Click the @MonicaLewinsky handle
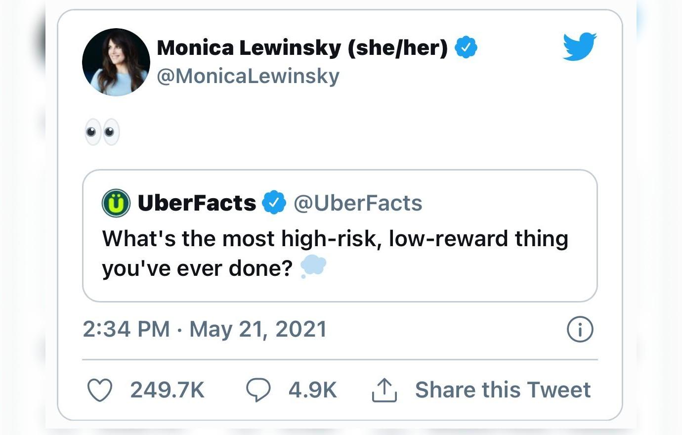This screenshot has height=435, width=682. pos(248,76)
